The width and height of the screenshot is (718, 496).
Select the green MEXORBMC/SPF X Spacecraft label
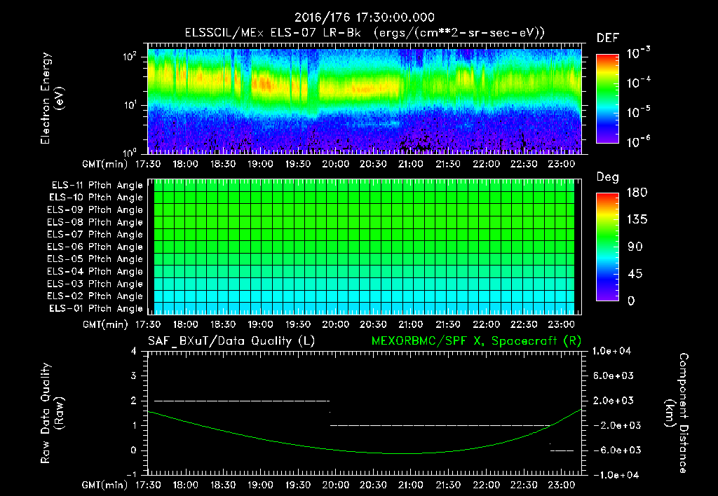tap(475, 340)
